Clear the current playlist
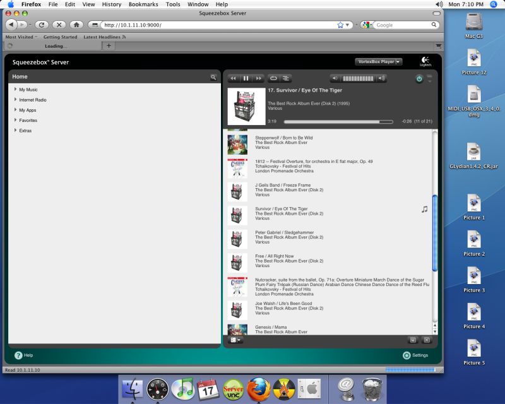This screenshot has width=505, height=404. [427, 340]
